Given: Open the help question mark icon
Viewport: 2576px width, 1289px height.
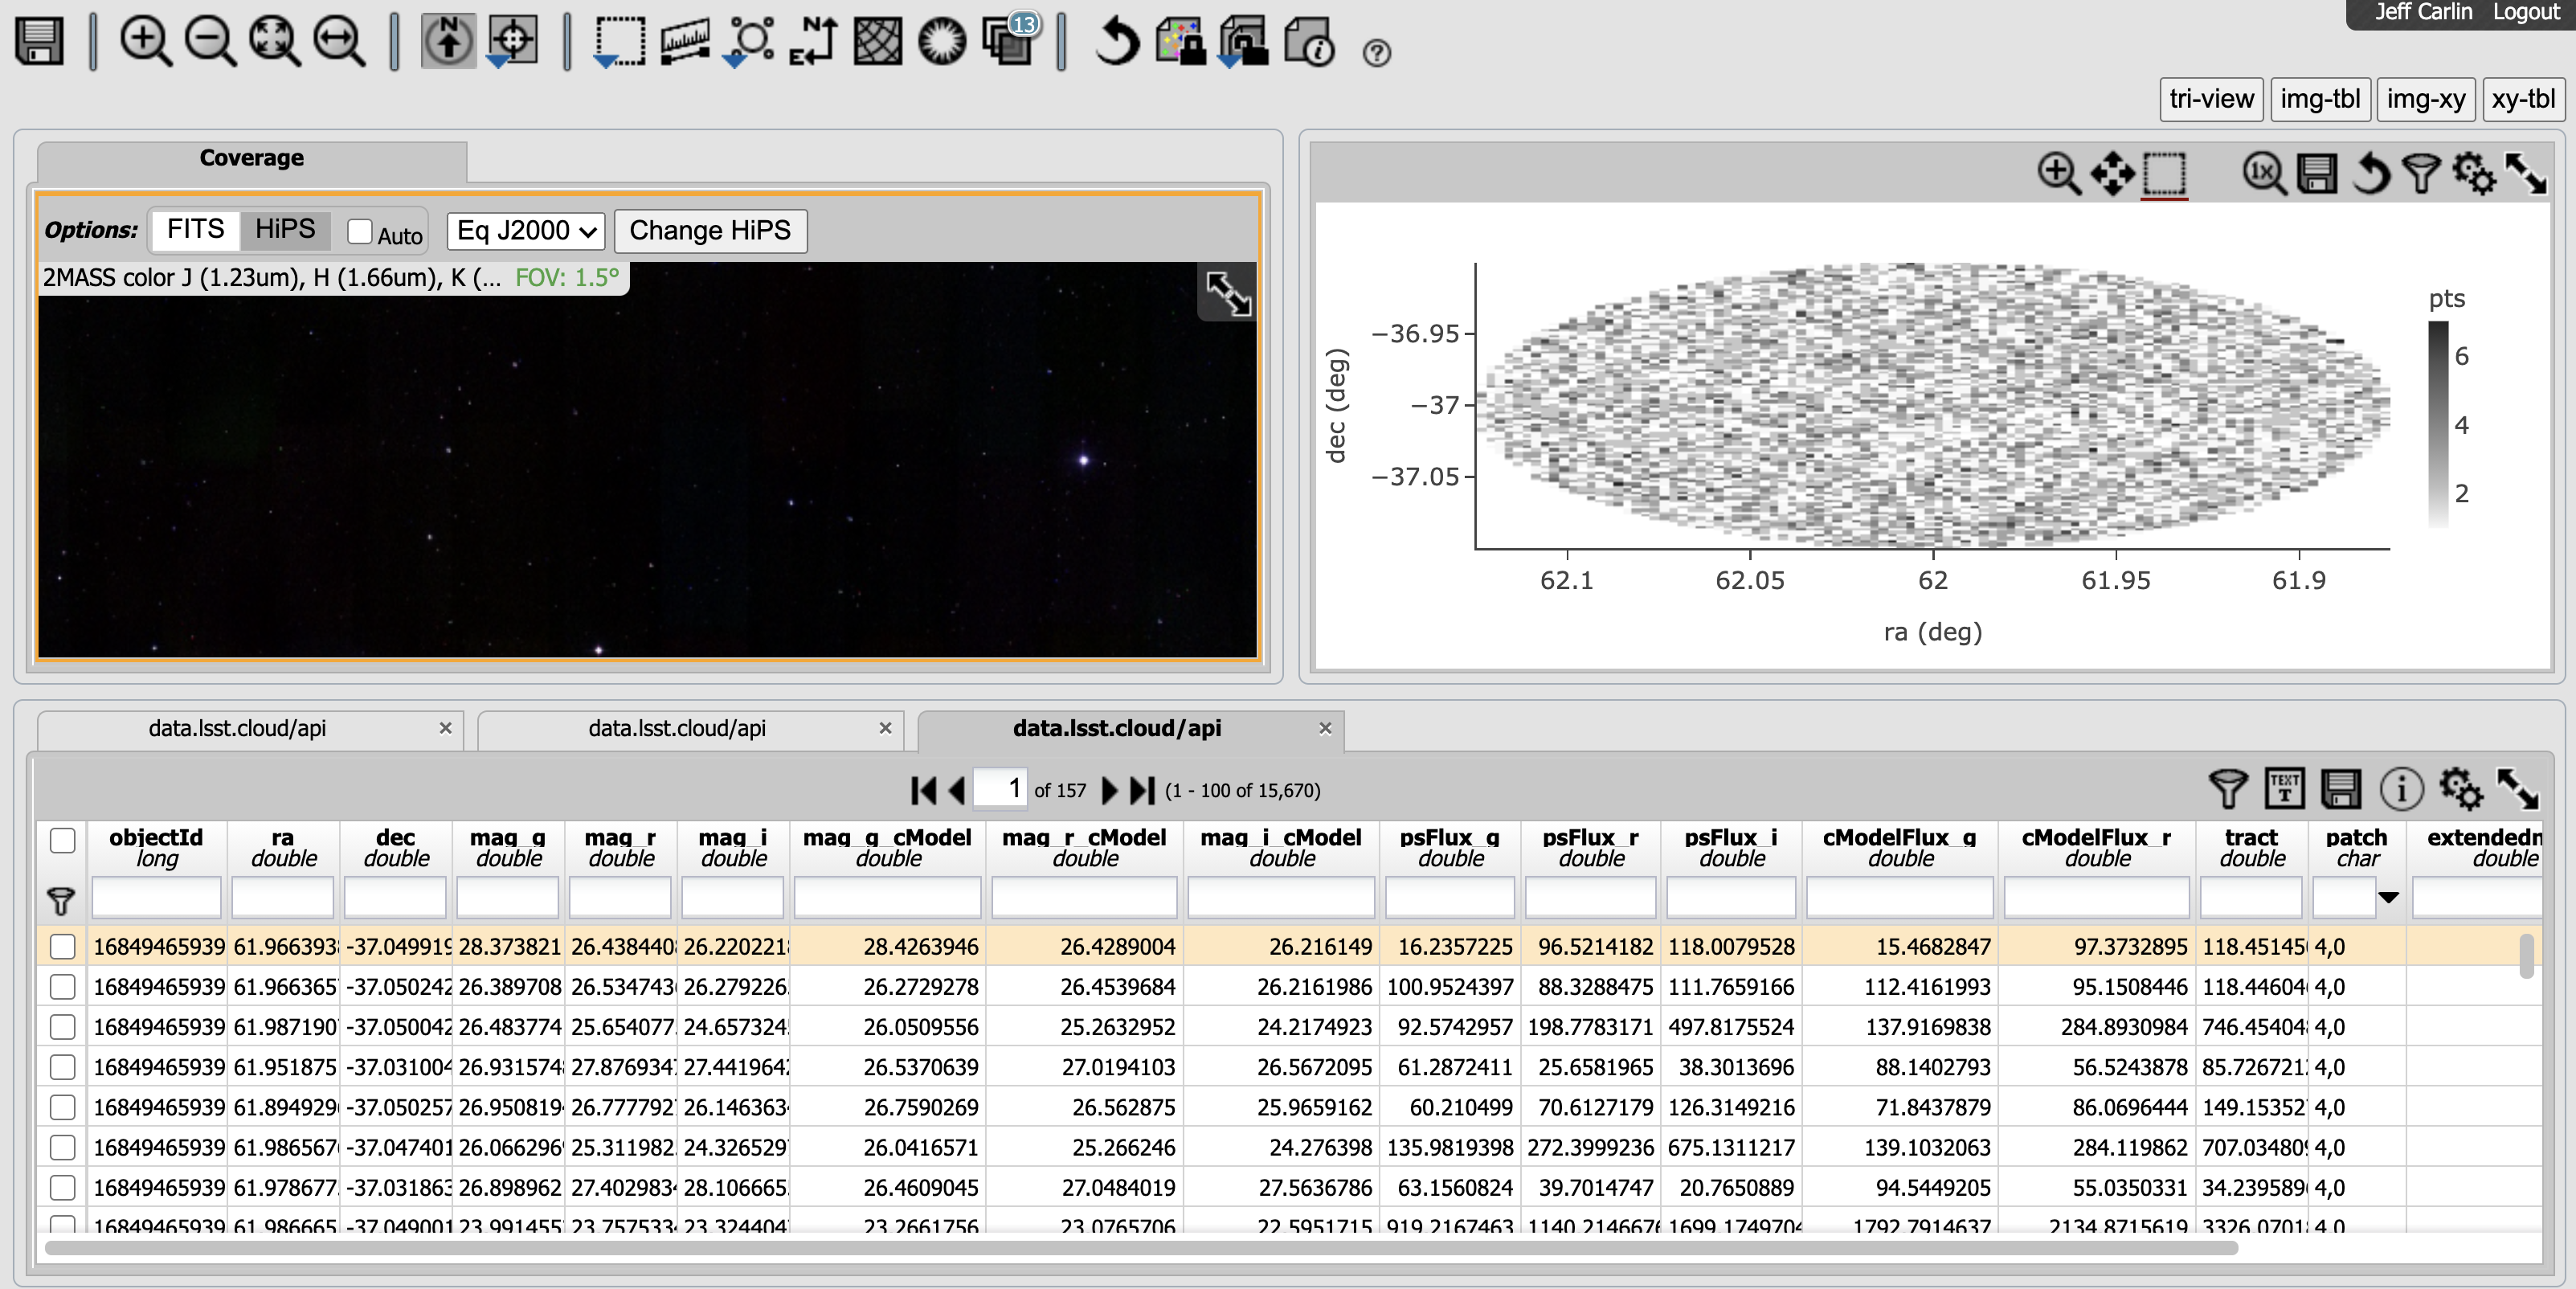Looking at the screenshot, I should point(1377,53).
